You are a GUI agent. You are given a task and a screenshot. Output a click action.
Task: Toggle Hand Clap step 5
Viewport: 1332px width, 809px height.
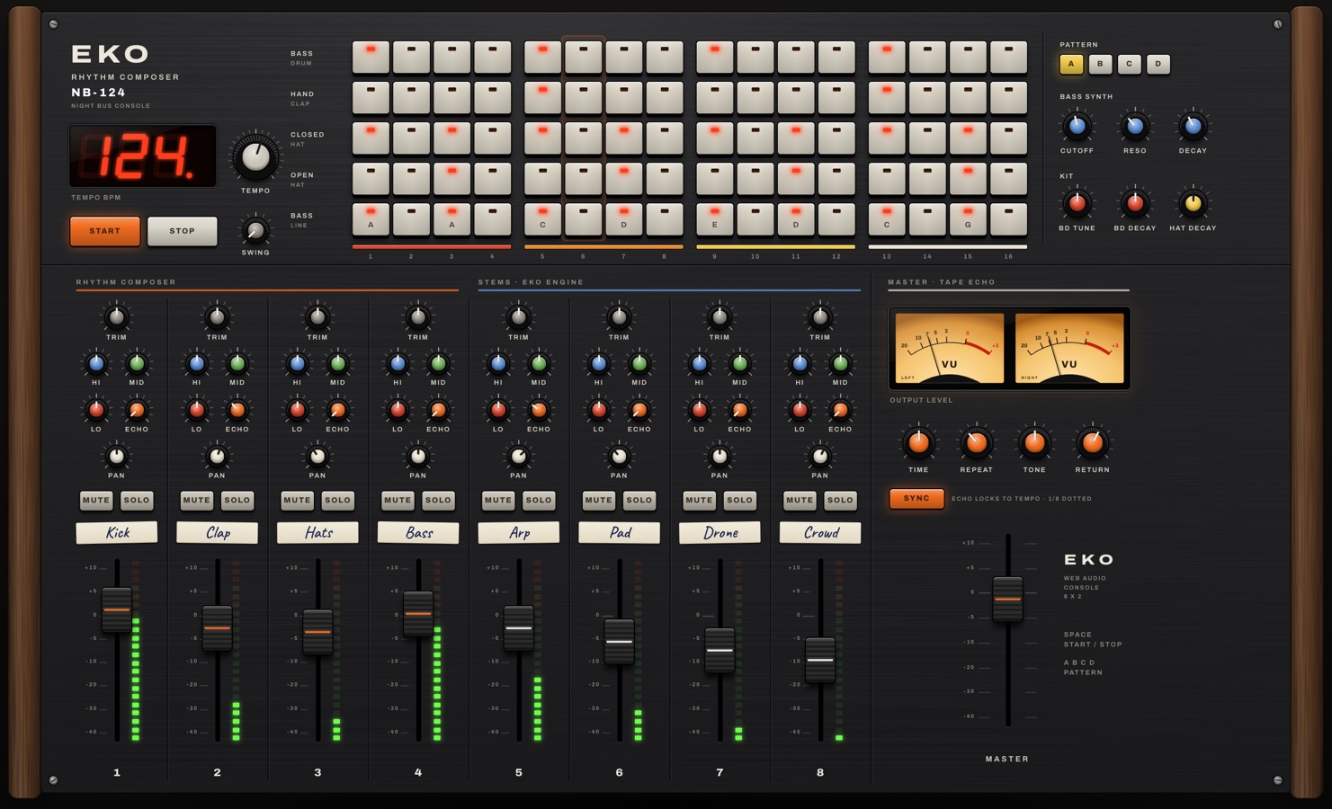(542, 97)
